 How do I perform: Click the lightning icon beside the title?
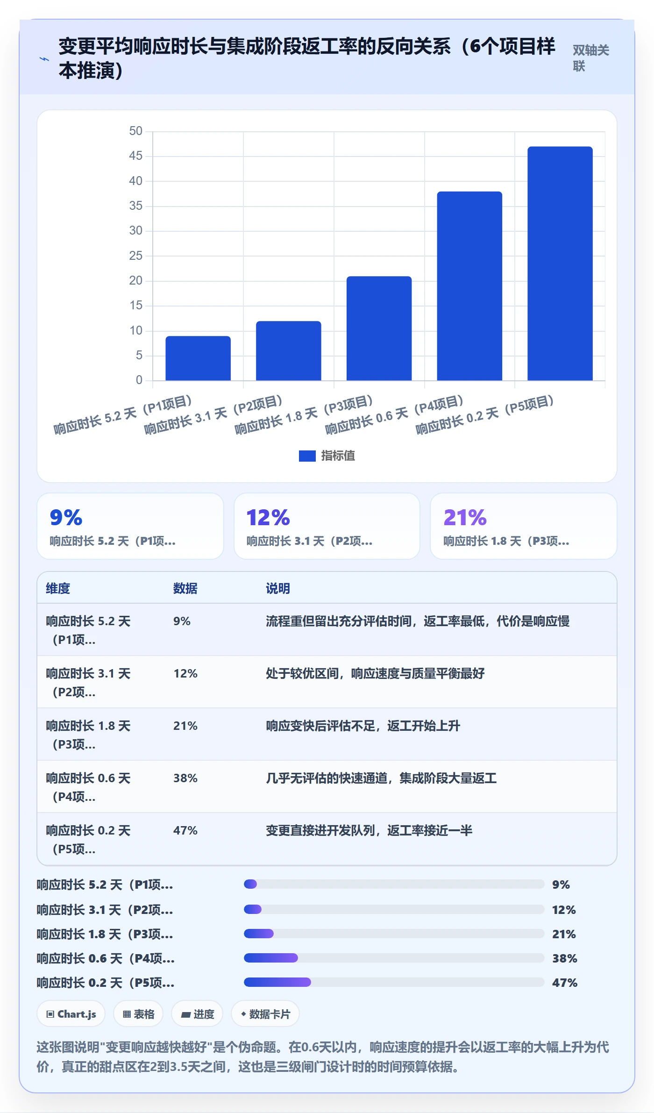click(44, 59)
